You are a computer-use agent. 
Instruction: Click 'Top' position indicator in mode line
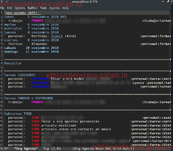[x=46, y=149]
